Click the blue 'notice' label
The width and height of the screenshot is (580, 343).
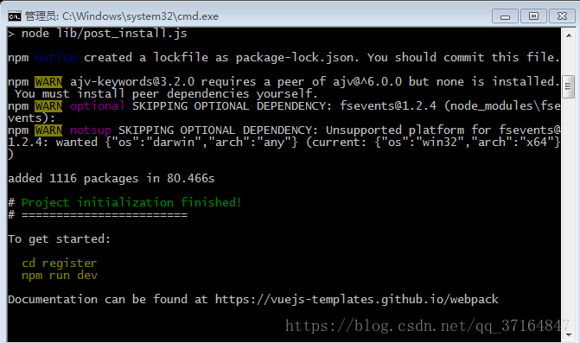click(56, 57)
